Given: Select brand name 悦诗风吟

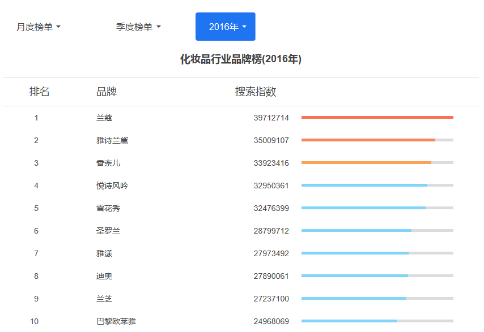Looking at the screenshot, I should [x=112, y=186].
